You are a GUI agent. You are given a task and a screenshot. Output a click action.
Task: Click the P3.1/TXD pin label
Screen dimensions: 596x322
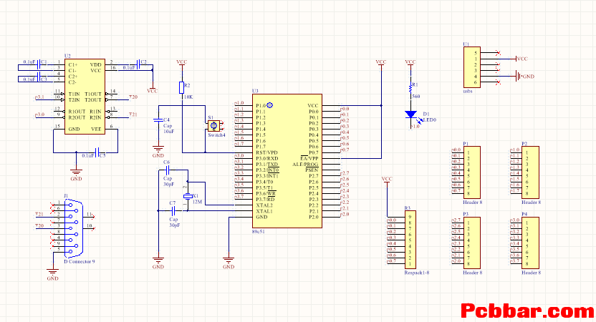pyautogui.click(x=266, y=165)
